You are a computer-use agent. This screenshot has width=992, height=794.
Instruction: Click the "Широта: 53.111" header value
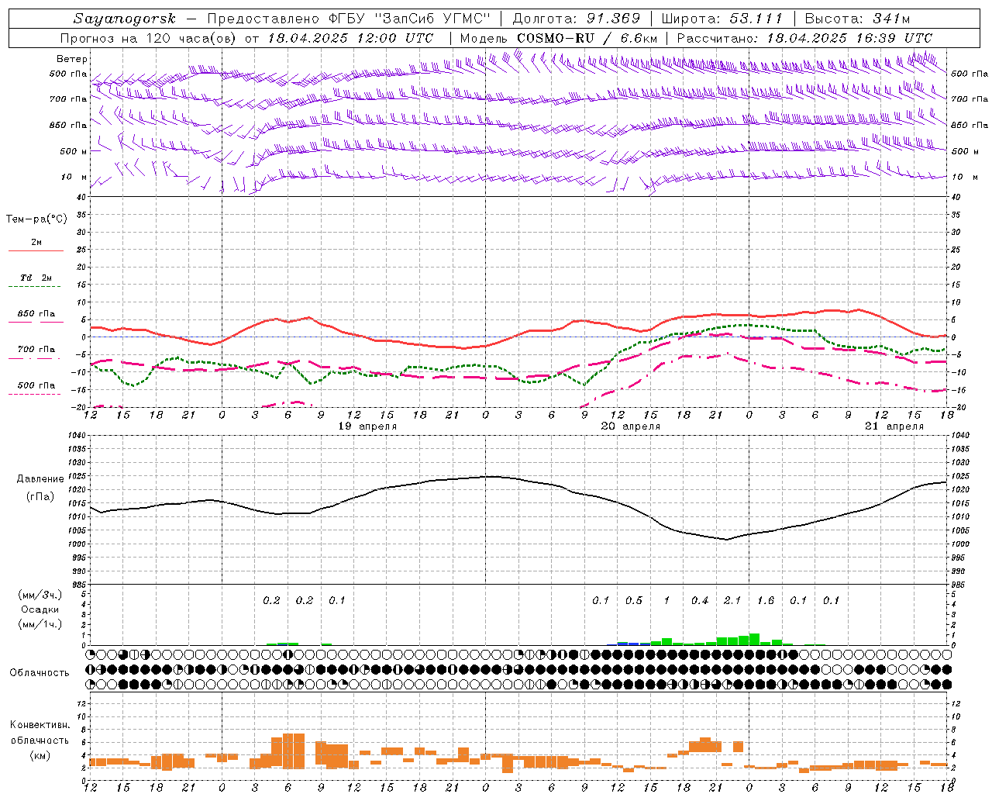point(722,19)
